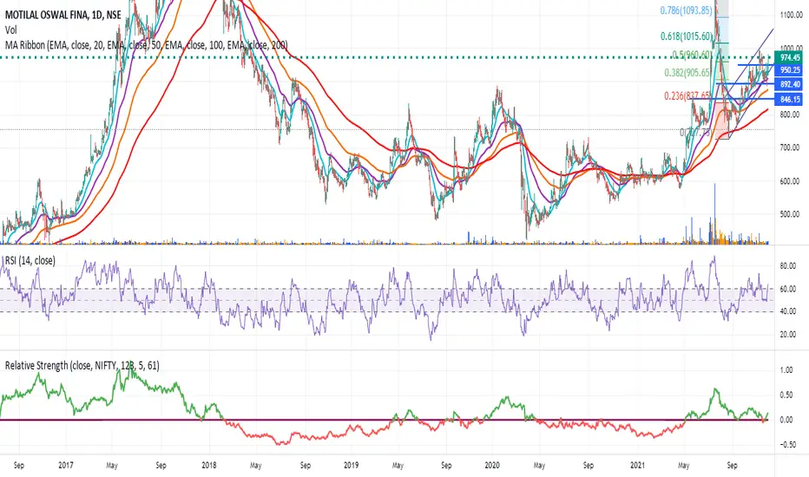Click the 20.00 level on RSI scale
Screen dimensions: 809x477
(788, 335)
